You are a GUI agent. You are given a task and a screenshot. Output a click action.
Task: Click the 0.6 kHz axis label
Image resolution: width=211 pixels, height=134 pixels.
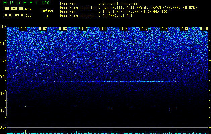3,127
